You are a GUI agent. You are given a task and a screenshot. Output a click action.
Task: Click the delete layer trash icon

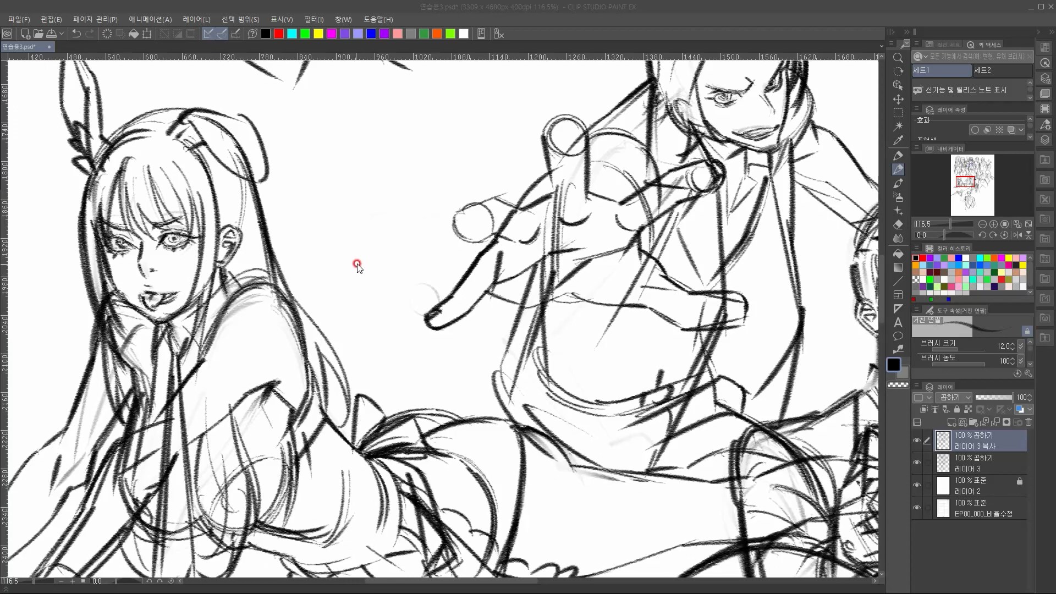1028,422
